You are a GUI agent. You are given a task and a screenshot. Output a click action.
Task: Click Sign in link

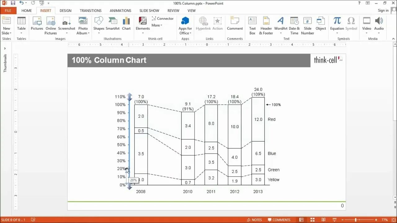[383, 11]
